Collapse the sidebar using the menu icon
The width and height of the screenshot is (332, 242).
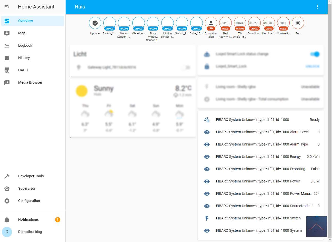pos(7,7)
